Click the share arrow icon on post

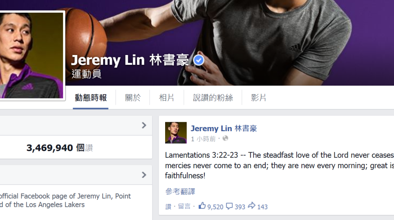pyautogui.click(x=251, y=206)
